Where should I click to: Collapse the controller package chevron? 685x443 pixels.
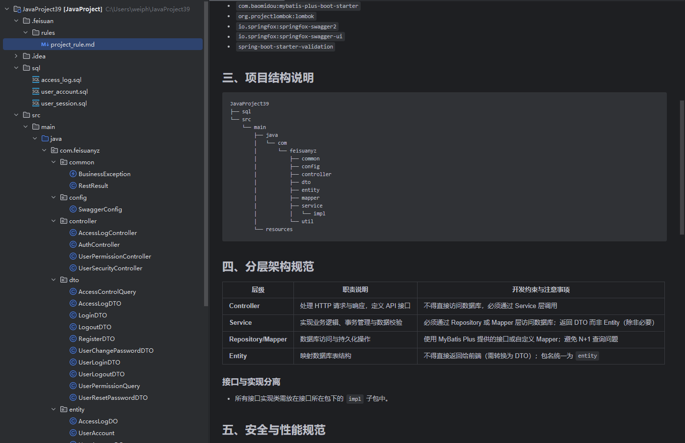coord(53,221)
